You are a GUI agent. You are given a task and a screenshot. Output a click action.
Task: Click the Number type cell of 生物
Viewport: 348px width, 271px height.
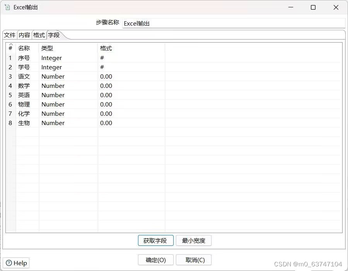(x=68, y=123)
